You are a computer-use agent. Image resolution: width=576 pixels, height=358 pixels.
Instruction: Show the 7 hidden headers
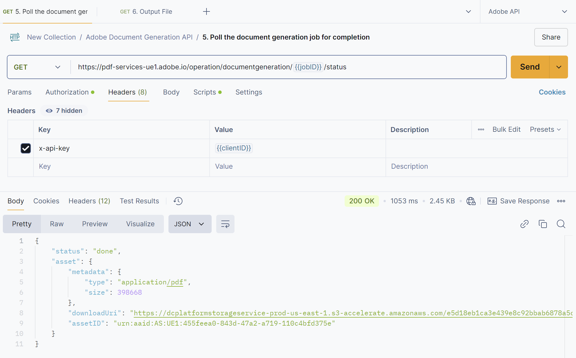tap(64, 111)
